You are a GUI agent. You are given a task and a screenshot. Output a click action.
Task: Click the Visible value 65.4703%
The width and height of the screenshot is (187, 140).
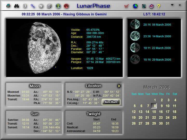pos(93,30)
